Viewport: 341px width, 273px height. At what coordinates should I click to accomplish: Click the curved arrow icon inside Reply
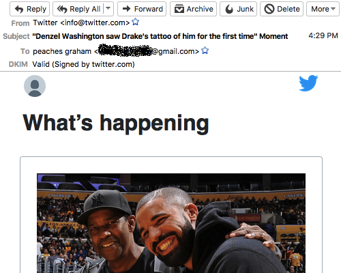[19, 9]
